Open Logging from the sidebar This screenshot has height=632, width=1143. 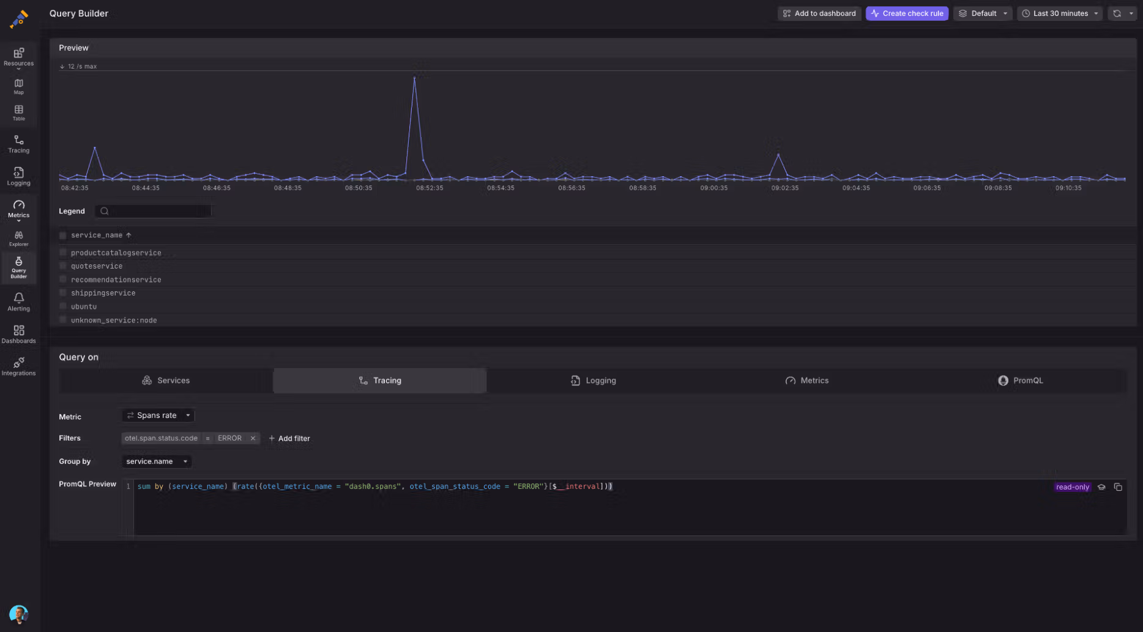[18, 176]
